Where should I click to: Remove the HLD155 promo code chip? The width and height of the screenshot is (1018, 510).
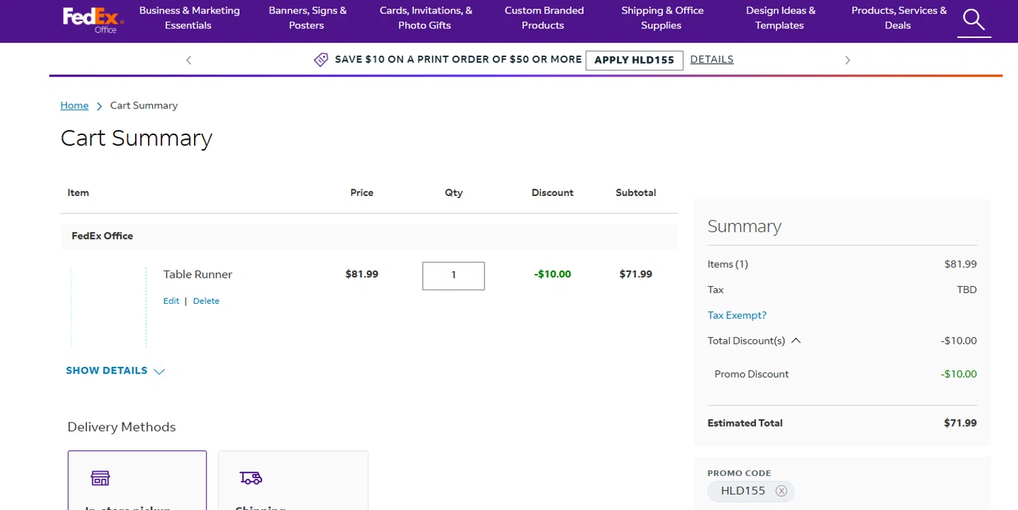click(x=781, y=491)
